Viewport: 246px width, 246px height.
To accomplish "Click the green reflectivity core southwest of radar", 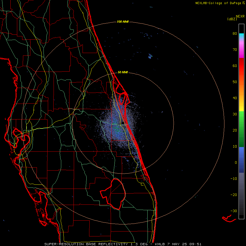I will point(117,130).
